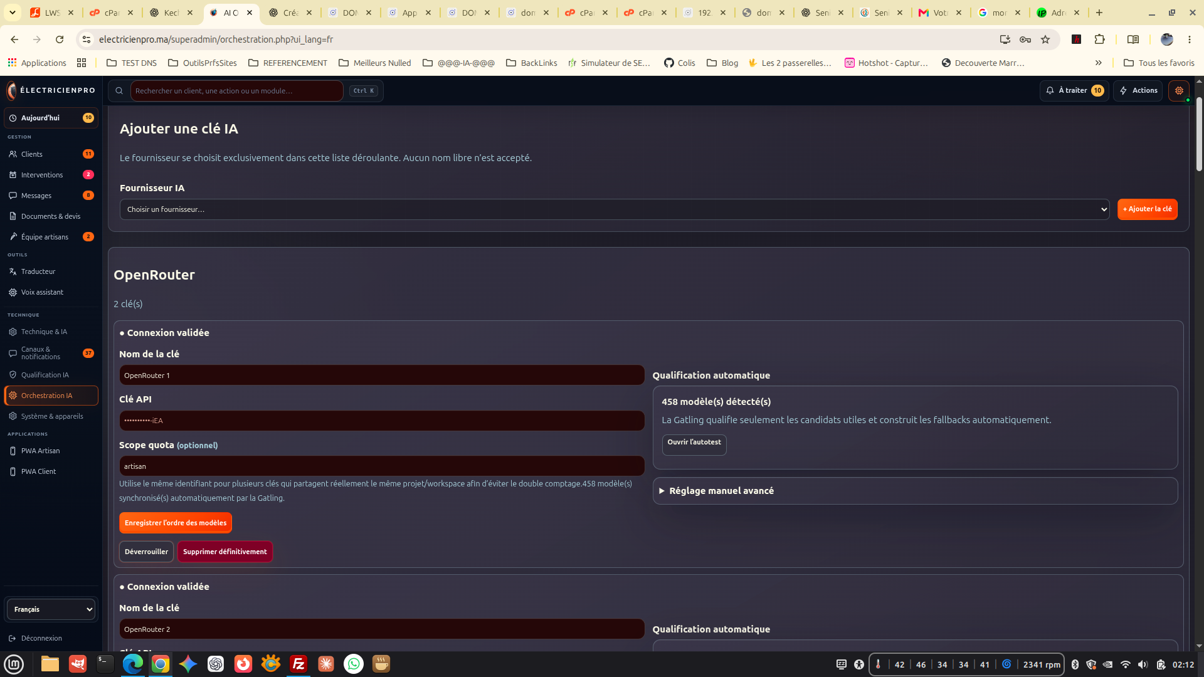Open the Aujourd'hui sidebar item
This screenshot has height=677, width=1204.
click(x=51, y=118)
